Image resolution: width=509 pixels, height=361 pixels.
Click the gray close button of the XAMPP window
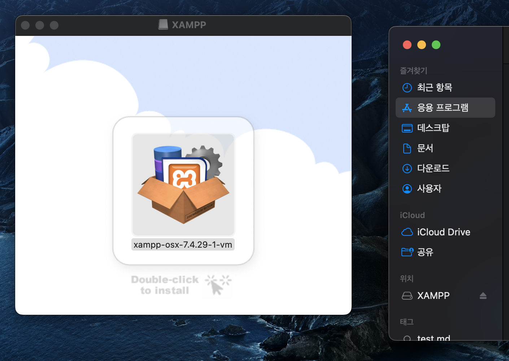(25, 25)
